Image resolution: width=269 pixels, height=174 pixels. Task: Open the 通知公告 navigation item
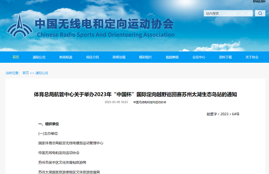[x=39, y=57]
